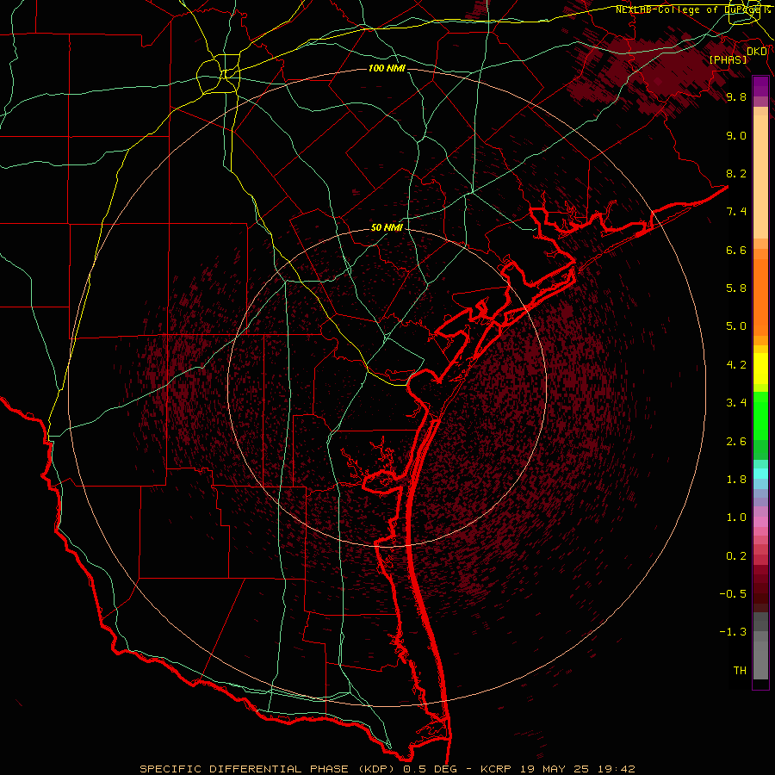Screen dimensions: 775x775
Task: Click the 5.8 value on the legend
Action: point(736,288)
